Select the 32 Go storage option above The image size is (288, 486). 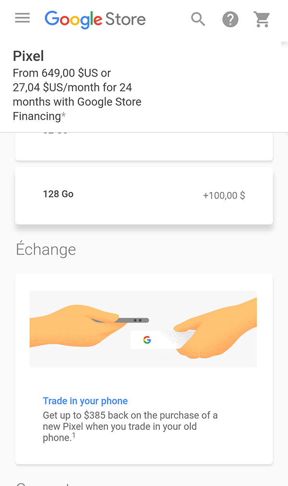(144, 144)
